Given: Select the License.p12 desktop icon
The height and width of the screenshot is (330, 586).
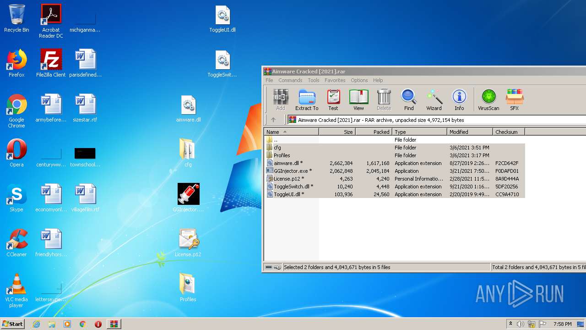Looking at the screenshot, I should click(188, 243).
